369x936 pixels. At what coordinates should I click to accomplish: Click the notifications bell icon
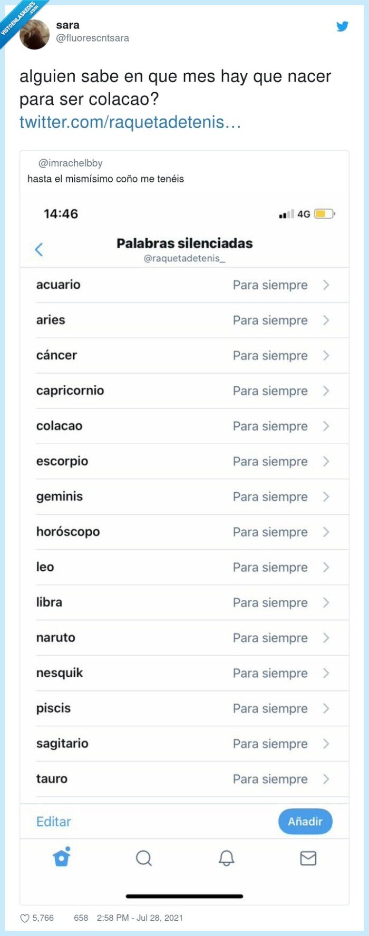pos(226,859)
